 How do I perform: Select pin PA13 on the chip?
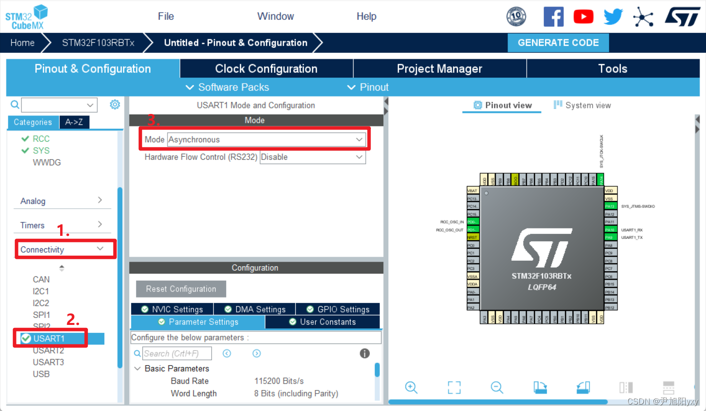point(610,206)
